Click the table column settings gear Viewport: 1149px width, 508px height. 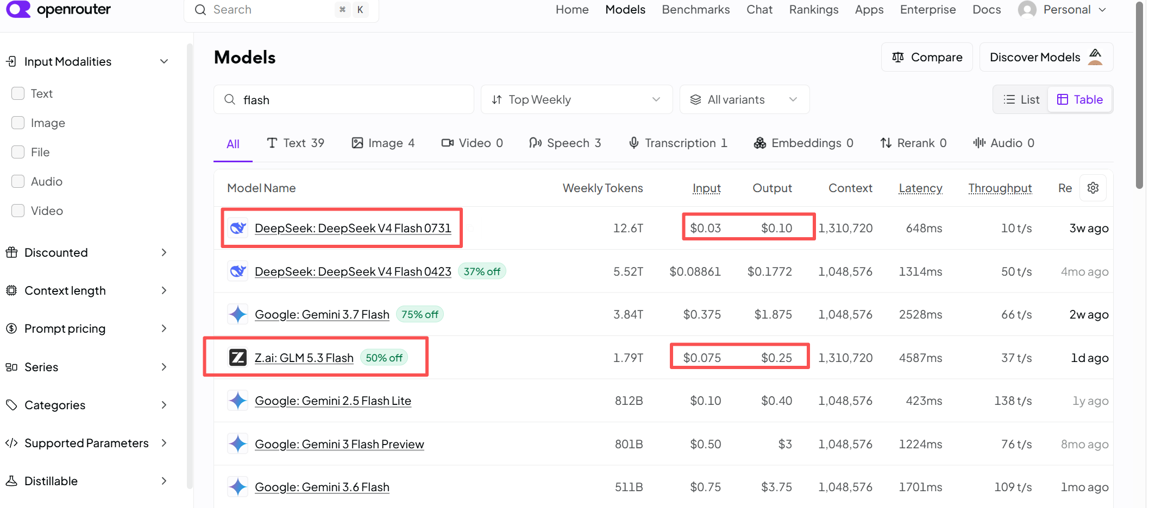(x=1093, y=188)
